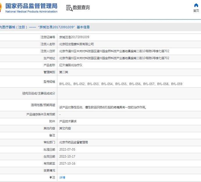Click the 其它内容 value cell
This screenshot has height=182, width=201.
click(65, 128)
